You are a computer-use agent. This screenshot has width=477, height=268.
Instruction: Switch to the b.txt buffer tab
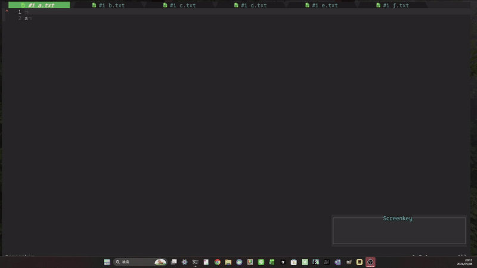pos(109,5)
